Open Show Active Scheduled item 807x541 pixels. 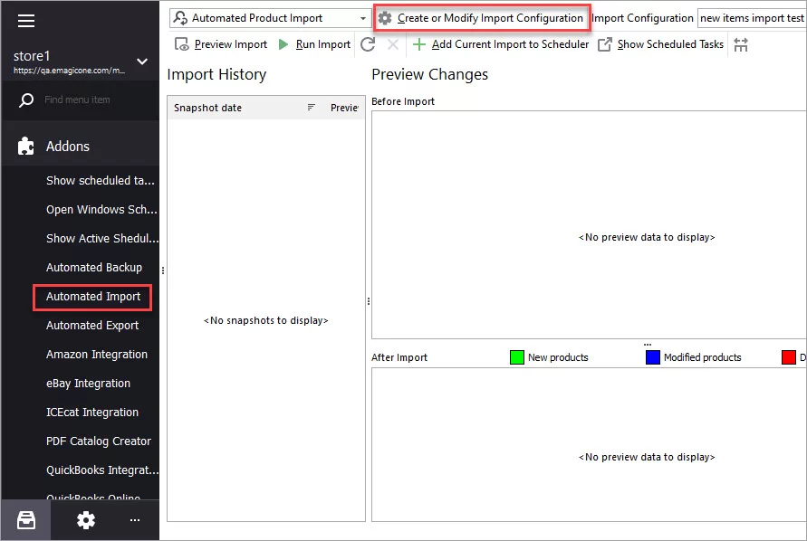click(102, 238)
